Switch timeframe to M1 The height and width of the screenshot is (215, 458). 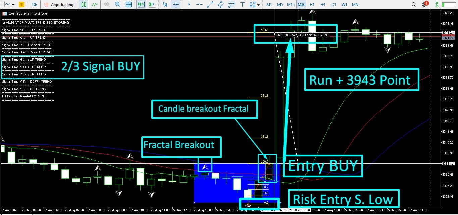269,5
